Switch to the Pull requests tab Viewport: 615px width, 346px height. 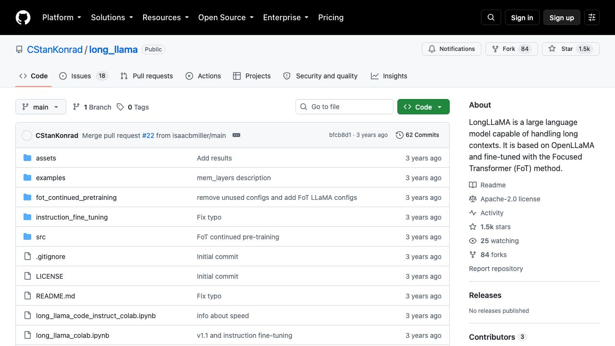coord(147,76)
